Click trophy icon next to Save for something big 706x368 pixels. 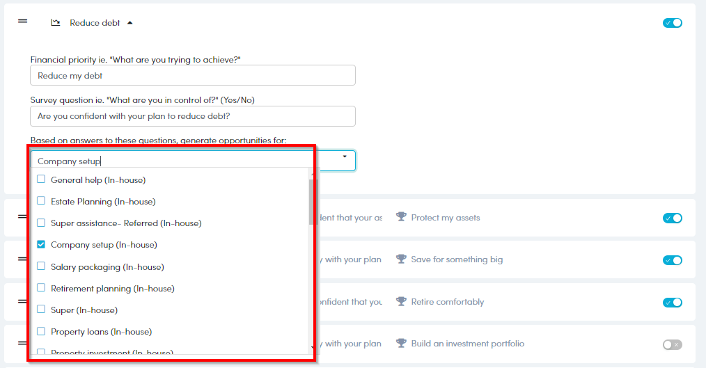tap(401, 259)
